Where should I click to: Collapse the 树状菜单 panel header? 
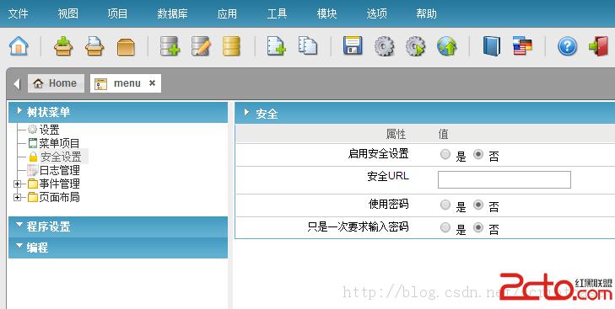point(118,112)
